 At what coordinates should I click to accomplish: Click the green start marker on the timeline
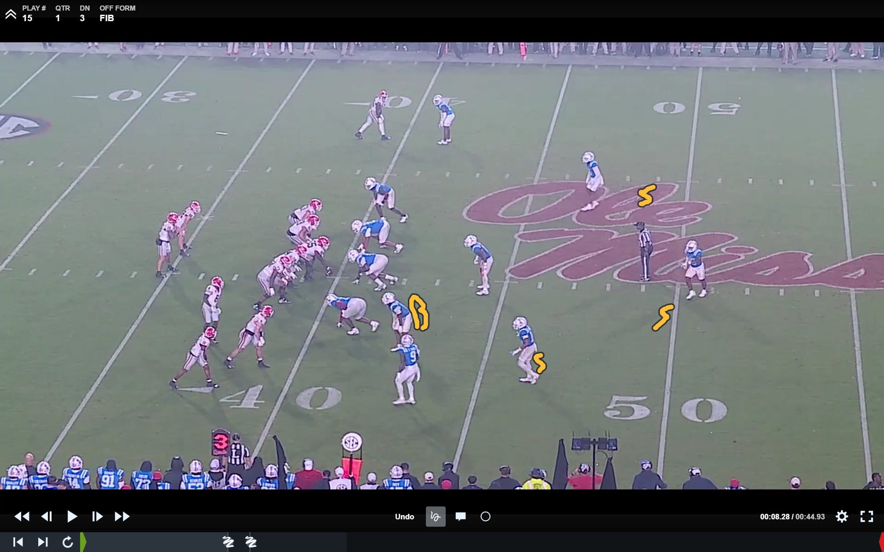click(x=83, y=542)
